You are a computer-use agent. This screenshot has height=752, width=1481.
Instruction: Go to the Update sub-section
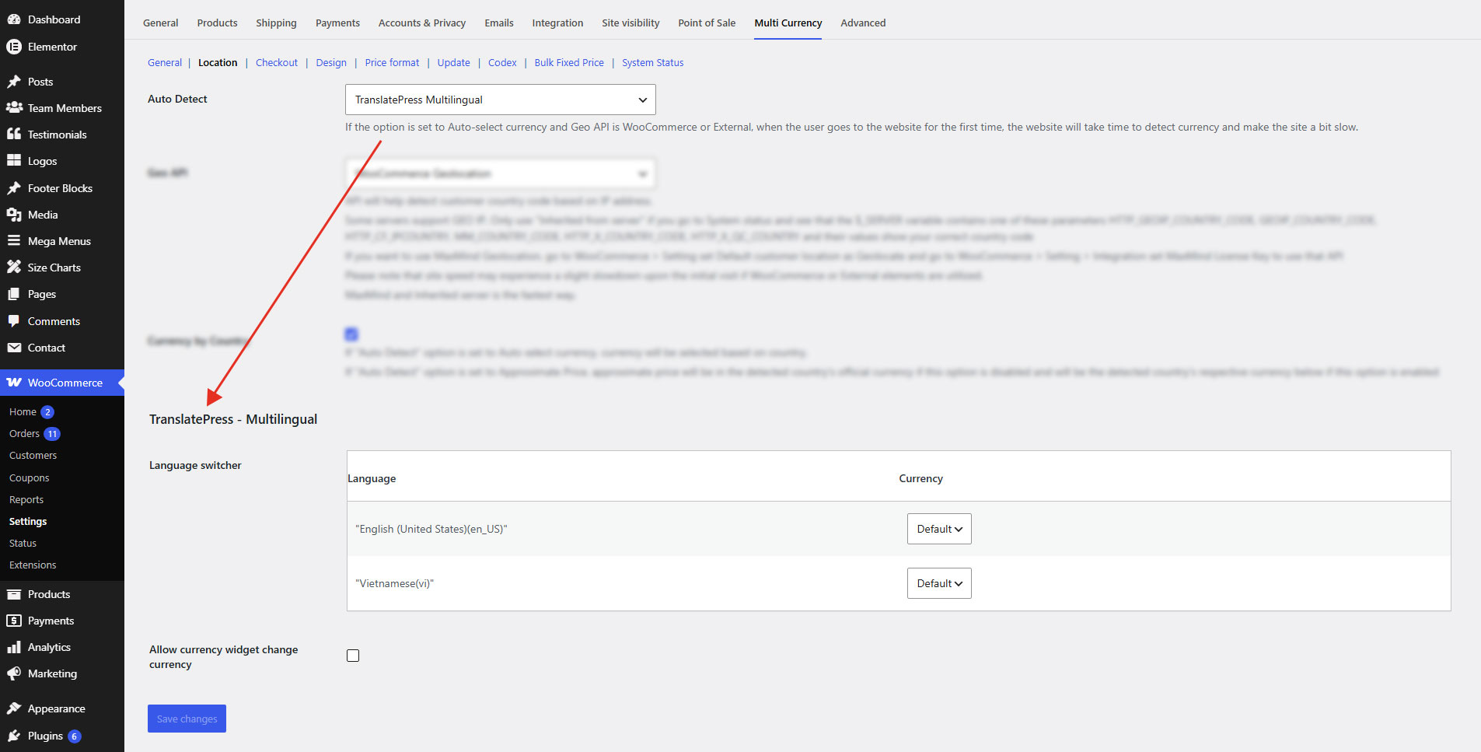453,63
